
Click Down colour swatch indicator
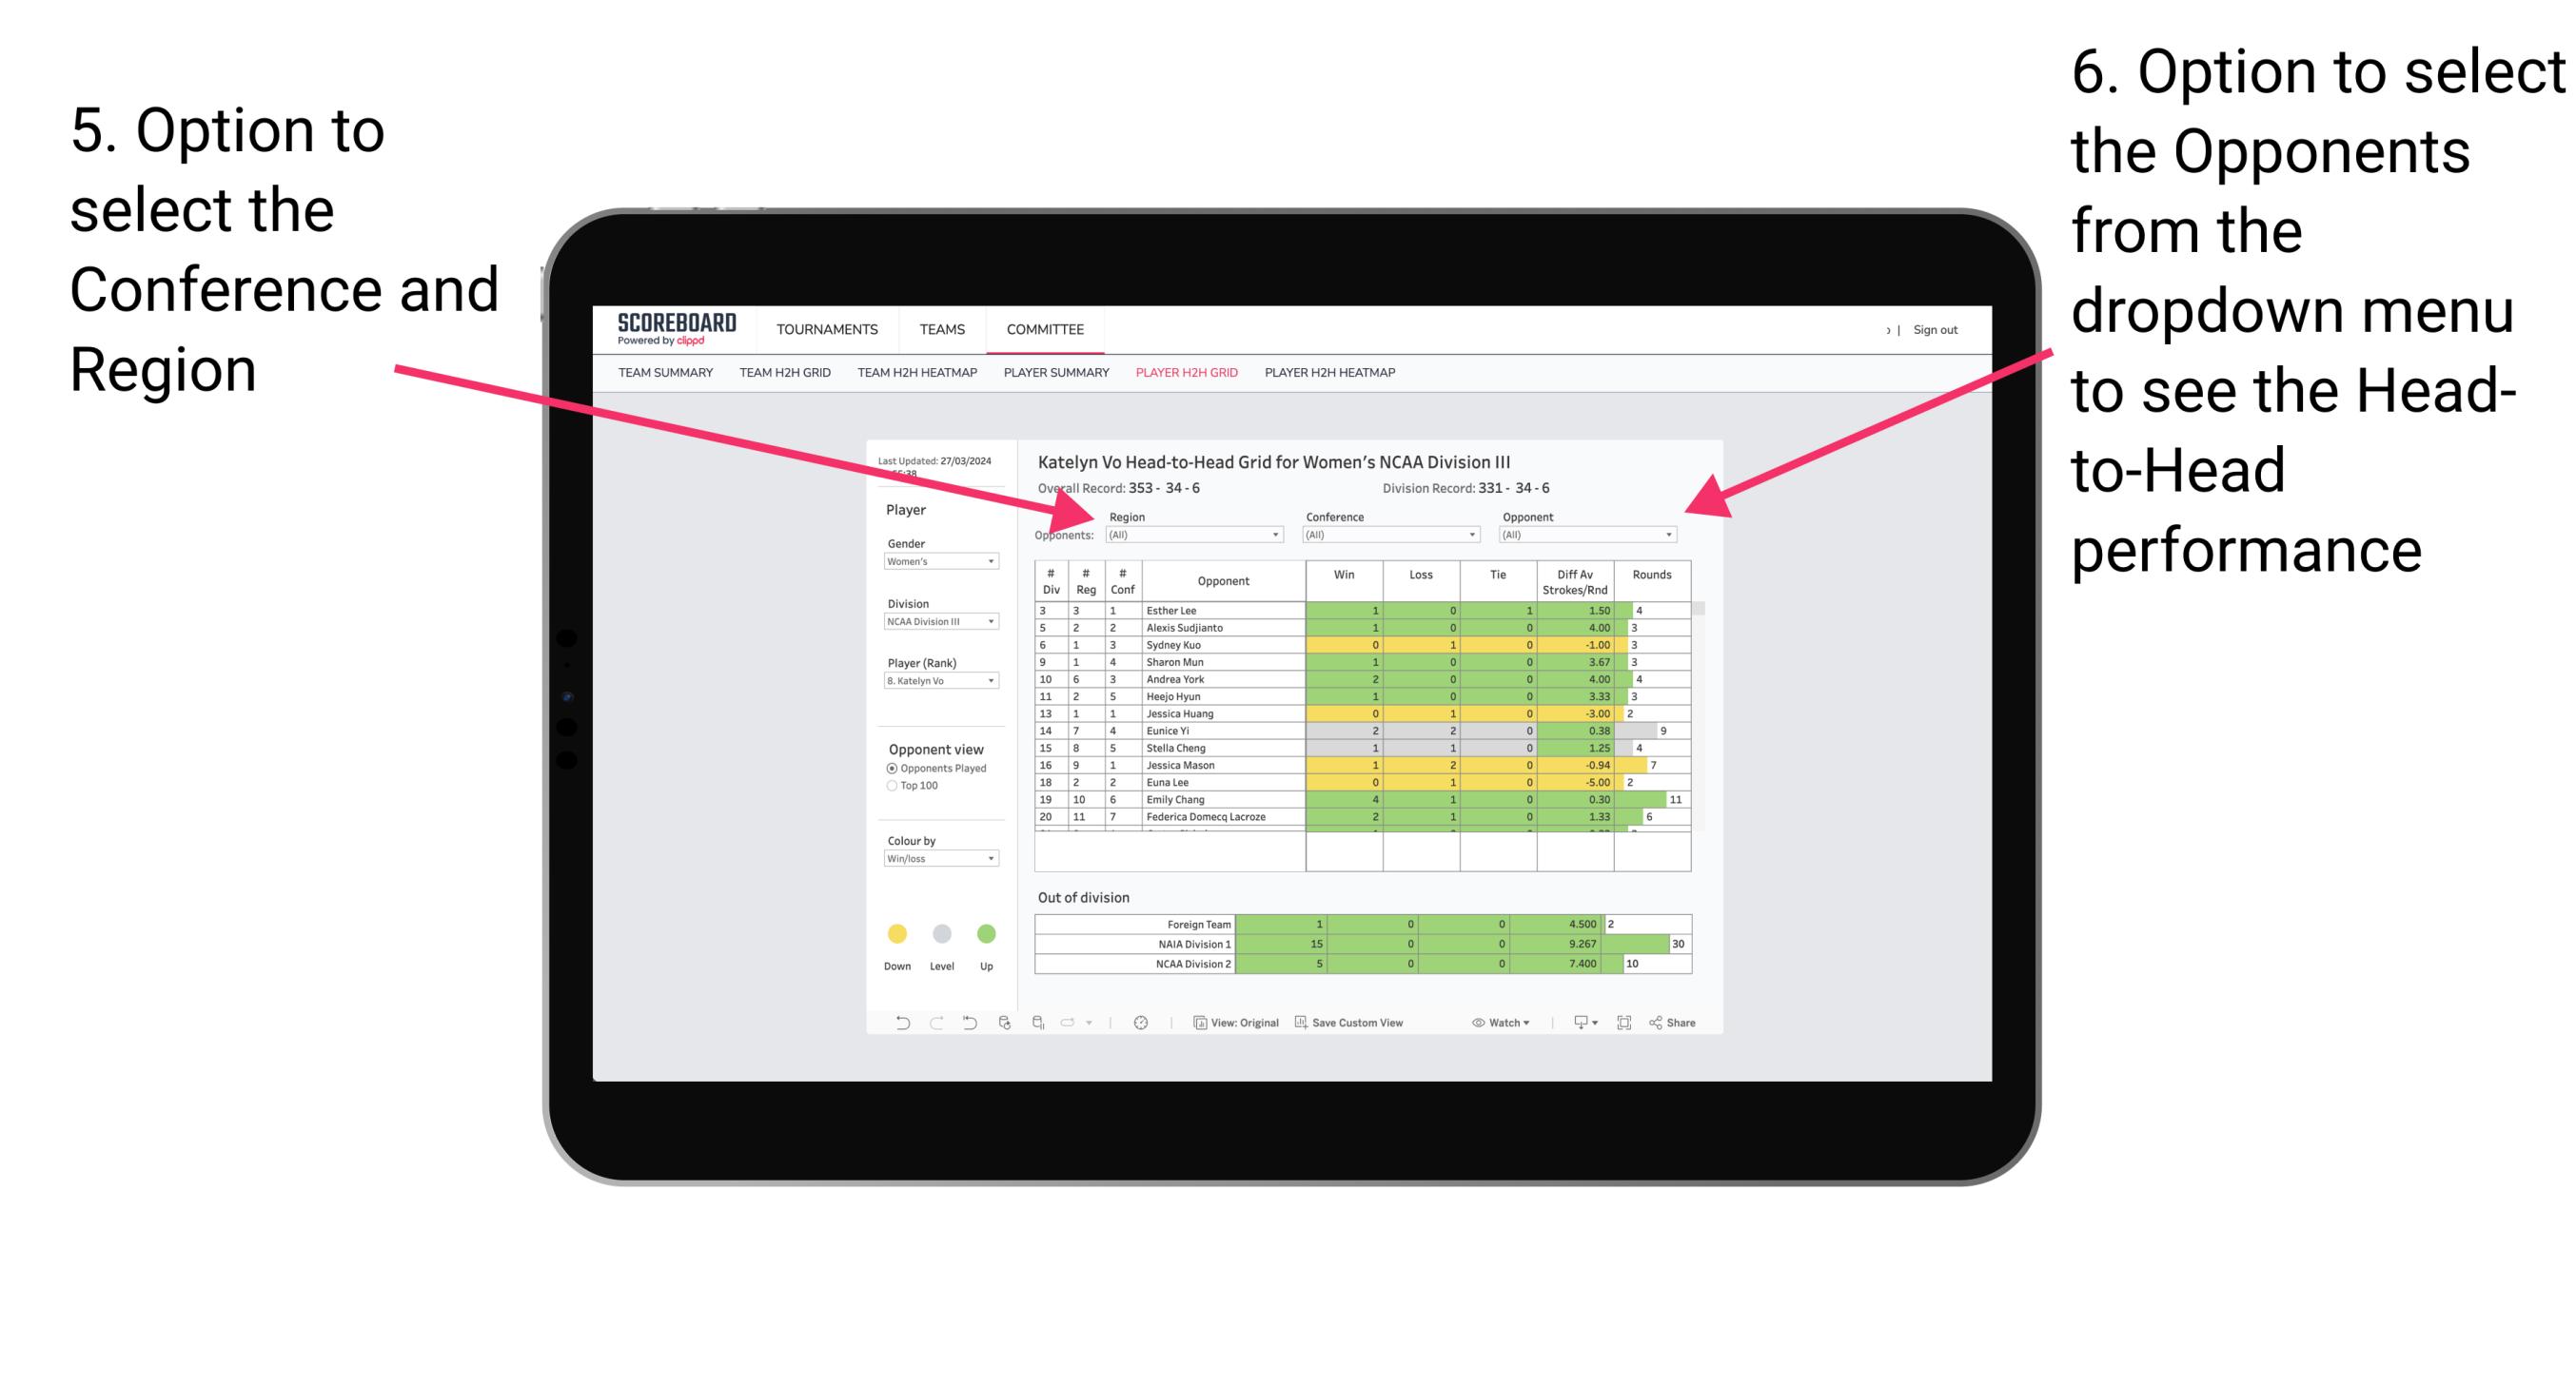(x=893, y=930)
